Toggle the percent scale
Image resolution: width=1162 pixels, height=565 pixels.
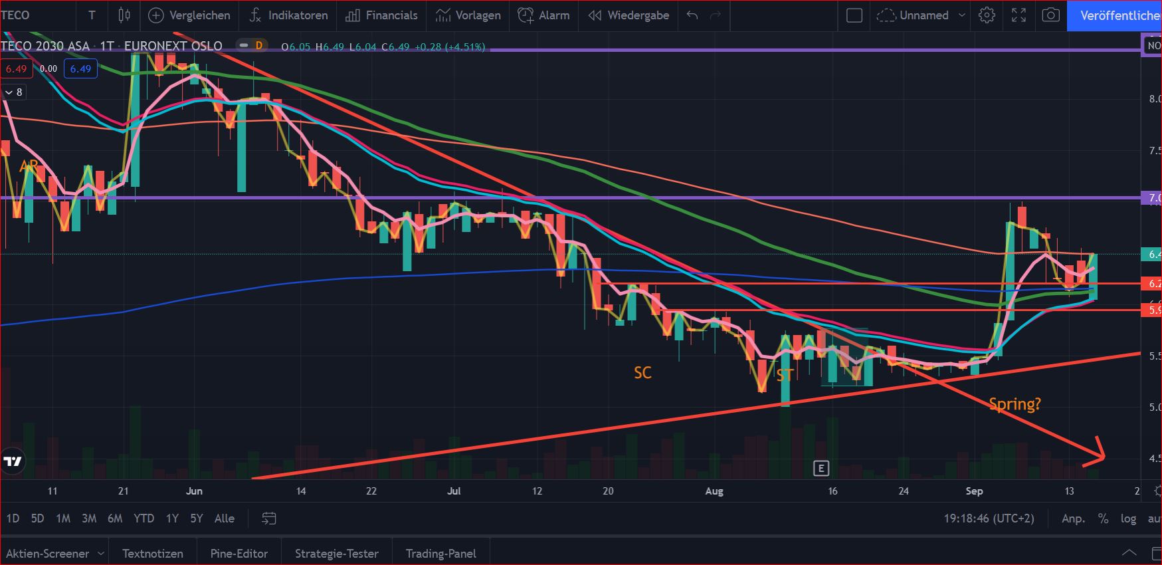coord(1103,518)
